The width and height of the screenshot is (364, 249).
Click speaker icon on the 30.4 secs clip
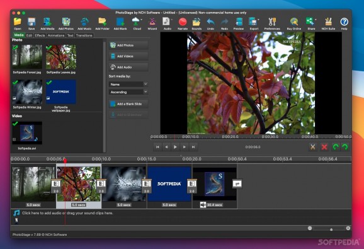(203, 205)
